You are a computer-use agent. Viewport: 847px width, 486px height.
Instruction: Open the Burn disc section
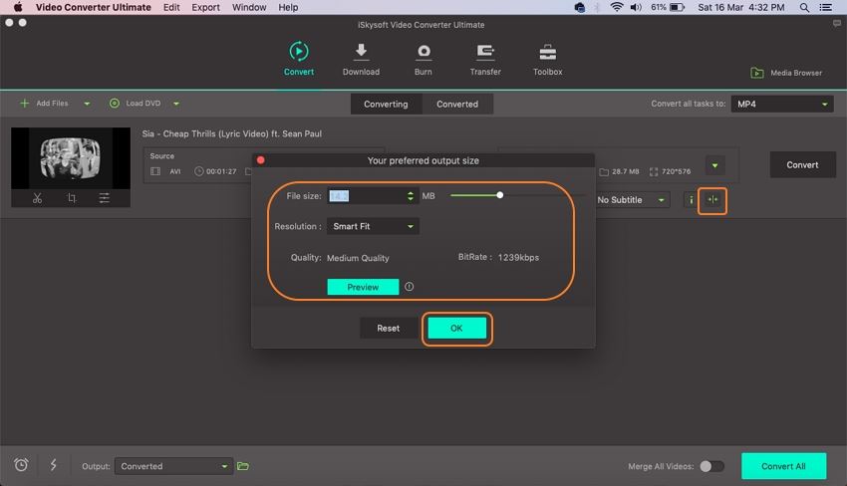pyautogui.click(x=423, y=52)
